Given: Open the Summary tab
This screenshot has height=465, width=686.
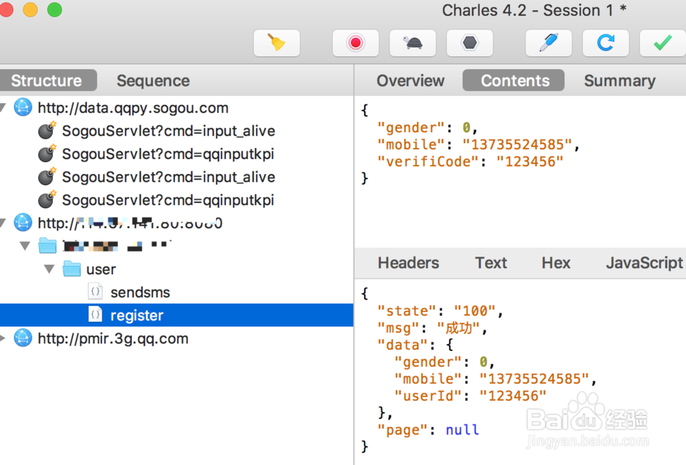Looking at the screenshot, I should pyautogui.click(x=619, y=80).
